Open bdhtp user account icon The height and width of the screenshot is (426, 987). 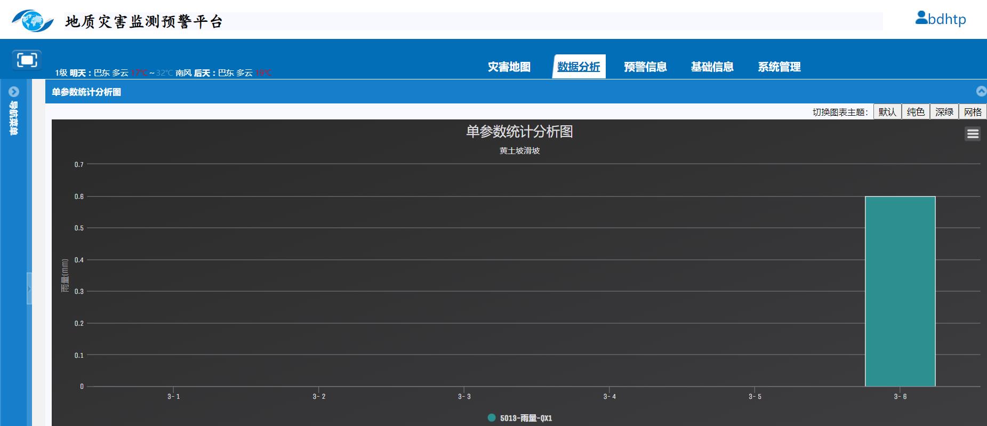point(921,18)
